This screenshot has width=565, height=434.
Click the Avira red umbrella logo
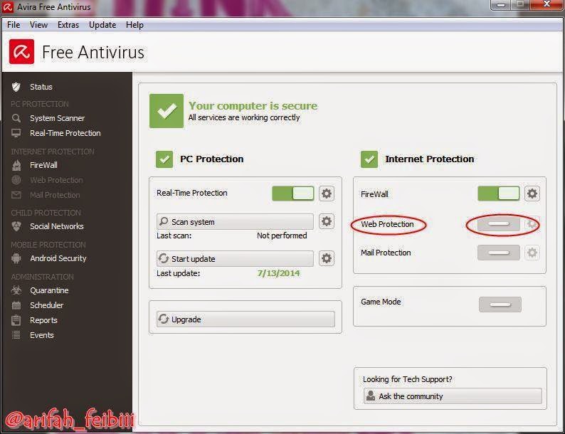(x=21, y=52)
